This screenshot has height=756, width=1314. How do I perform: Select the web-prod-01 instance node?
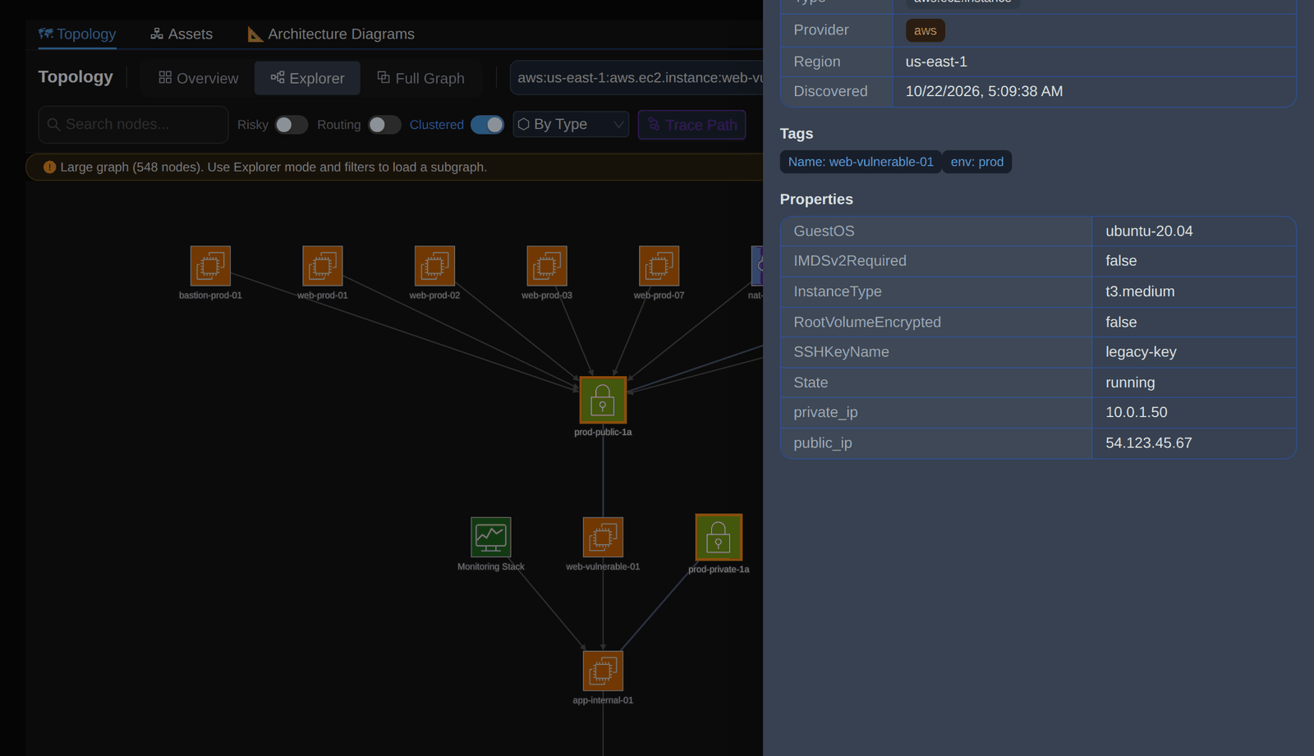[323, 266]
